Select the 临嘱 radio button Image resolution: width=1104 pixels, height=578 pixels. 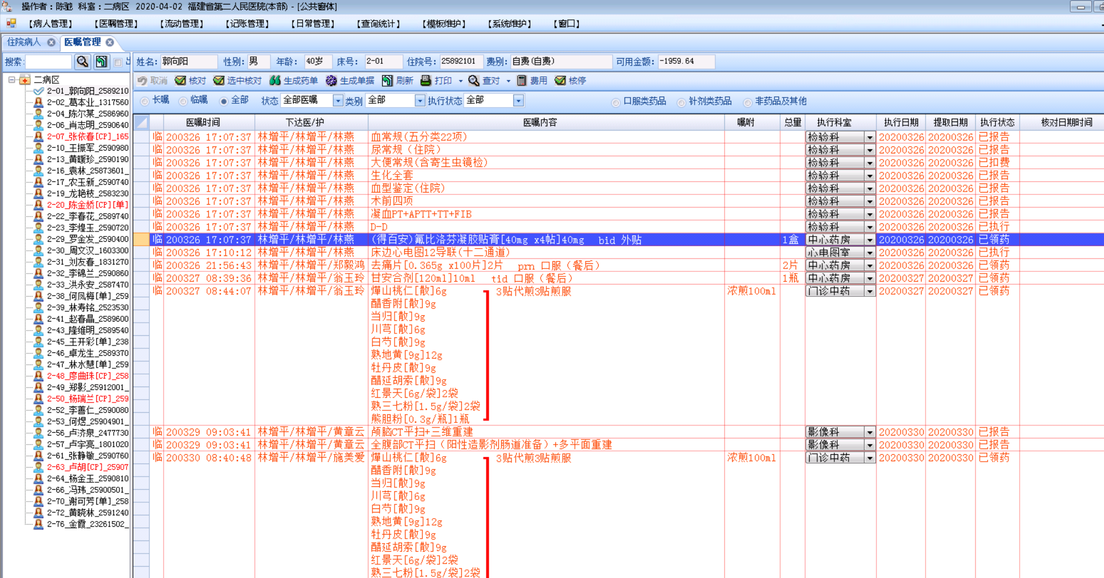pyautogui.click(x=183, y=101)
